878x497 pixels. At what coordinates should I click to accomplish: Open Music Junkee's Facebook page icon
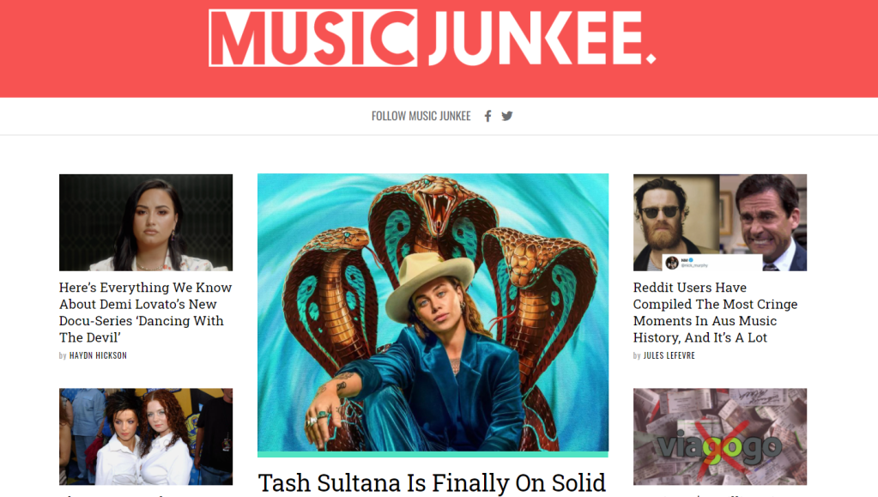pos(487,116)
